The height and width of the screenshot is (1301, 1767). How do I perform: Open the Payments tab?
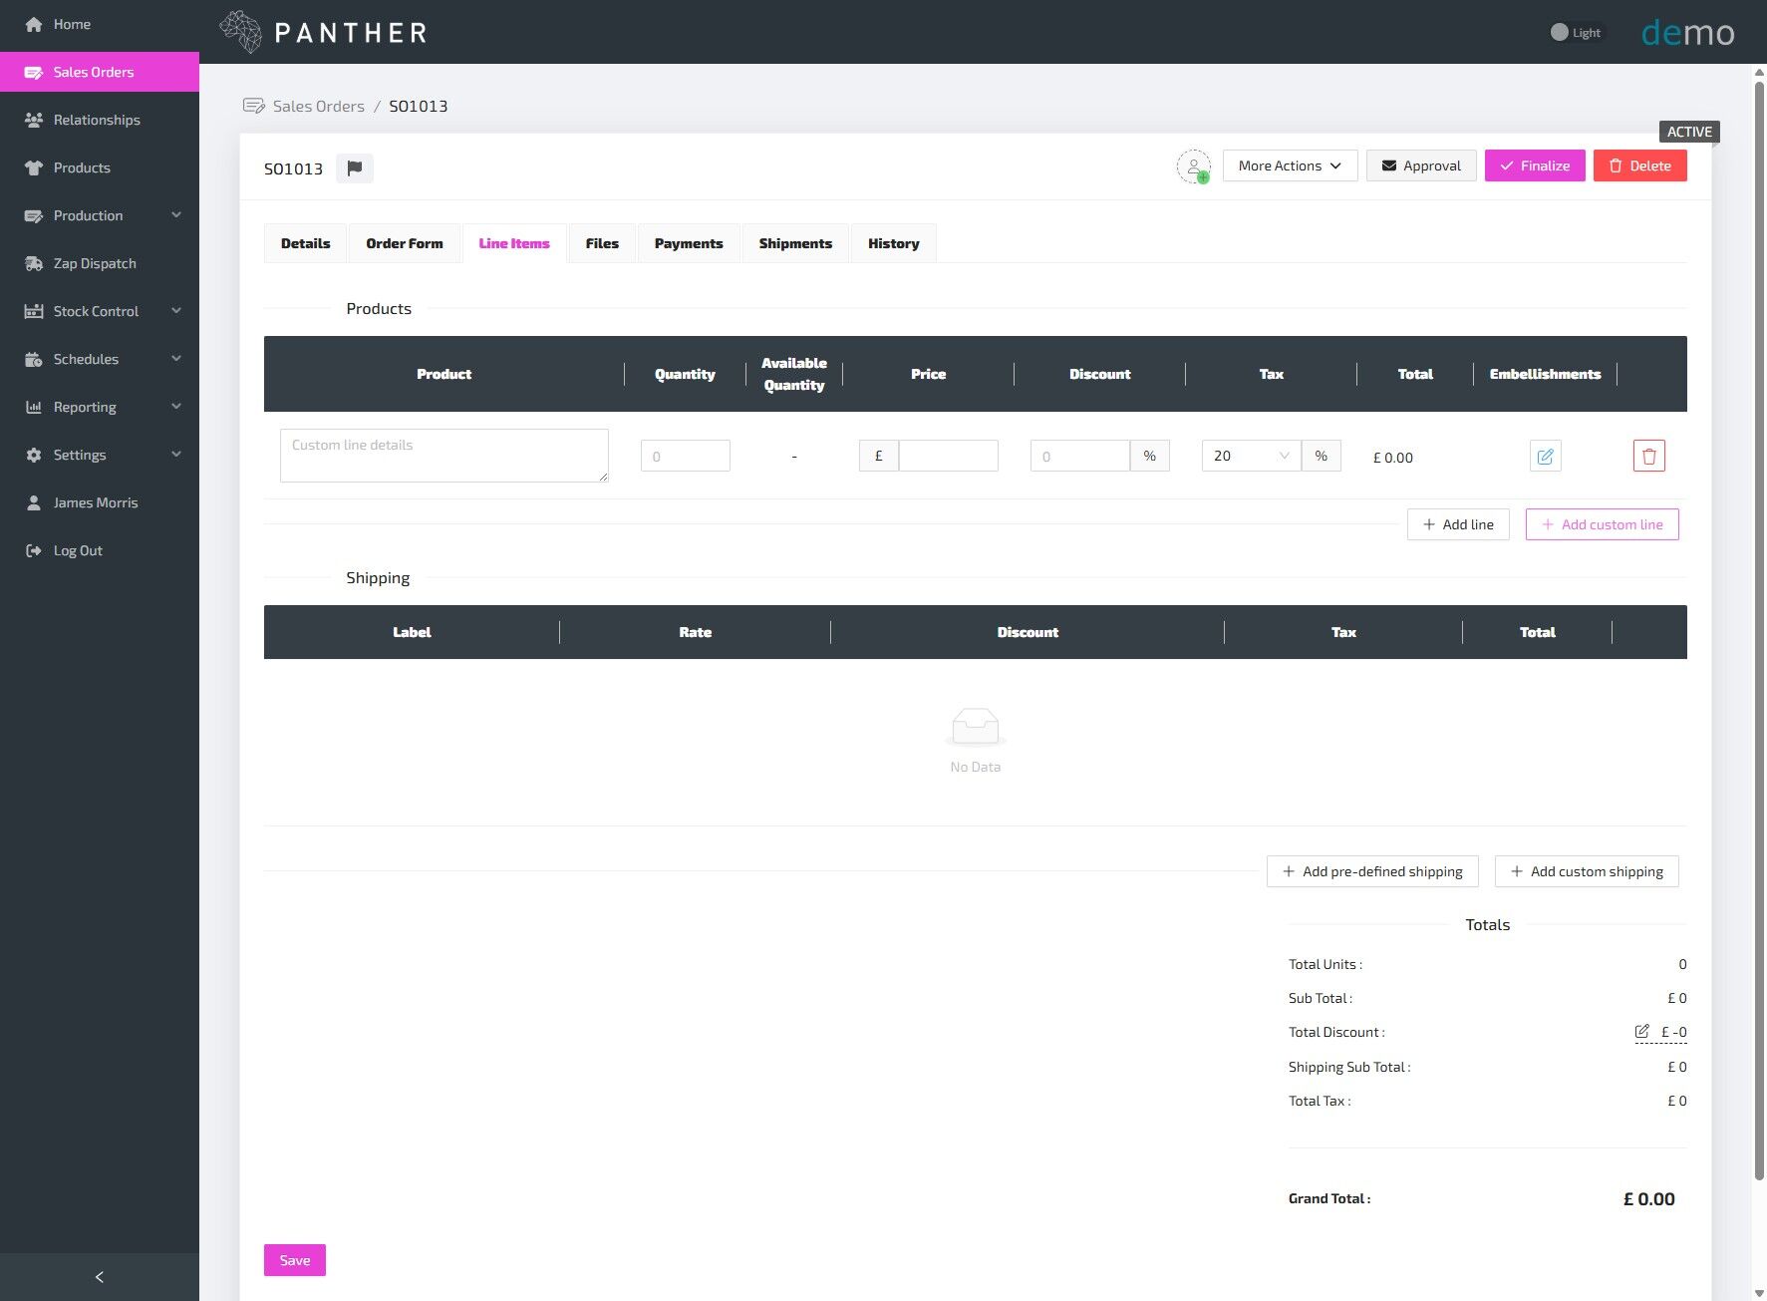689,243
